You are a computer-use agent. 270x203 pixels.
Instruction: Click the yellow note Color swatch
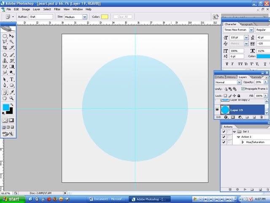coord(105,17)
